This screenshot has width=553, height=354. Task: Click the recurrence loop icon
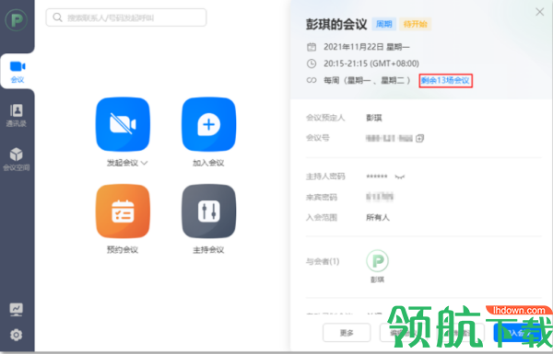[312, 81]
